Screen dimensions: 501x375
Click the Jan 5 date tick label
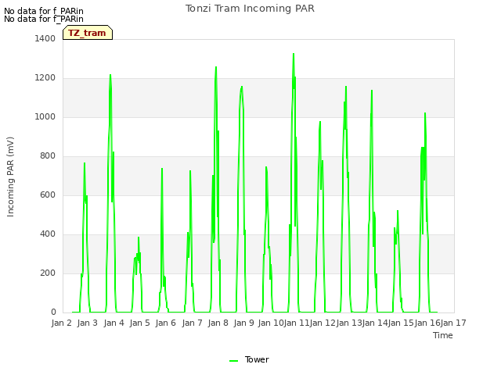tap(139, 323)
